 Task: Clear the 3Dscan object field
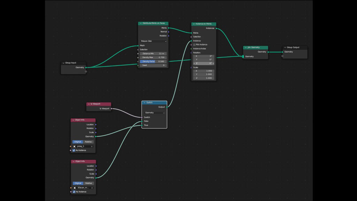point(92,188)
